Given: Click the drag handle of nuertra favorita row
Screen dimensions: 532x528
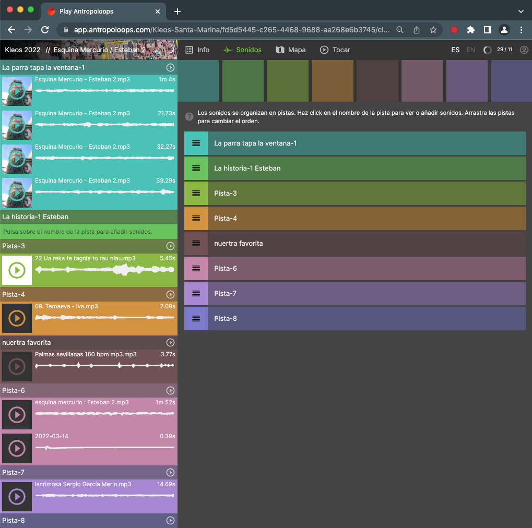Looking at the screenshot, I should click(196, 244).
